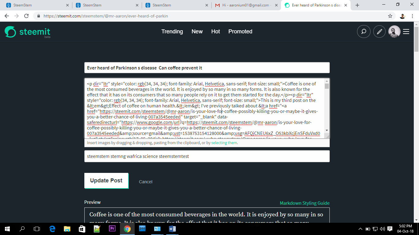419x235 pixels.
Task: Open the Notepad++ taskbar icon
Action: pyautogui.click(x=97, y=229)
